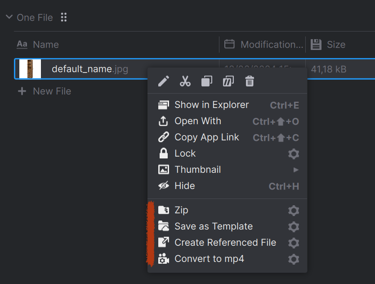375x284 pixels.
Task: Select Copy App Link option
Action: 206,137
